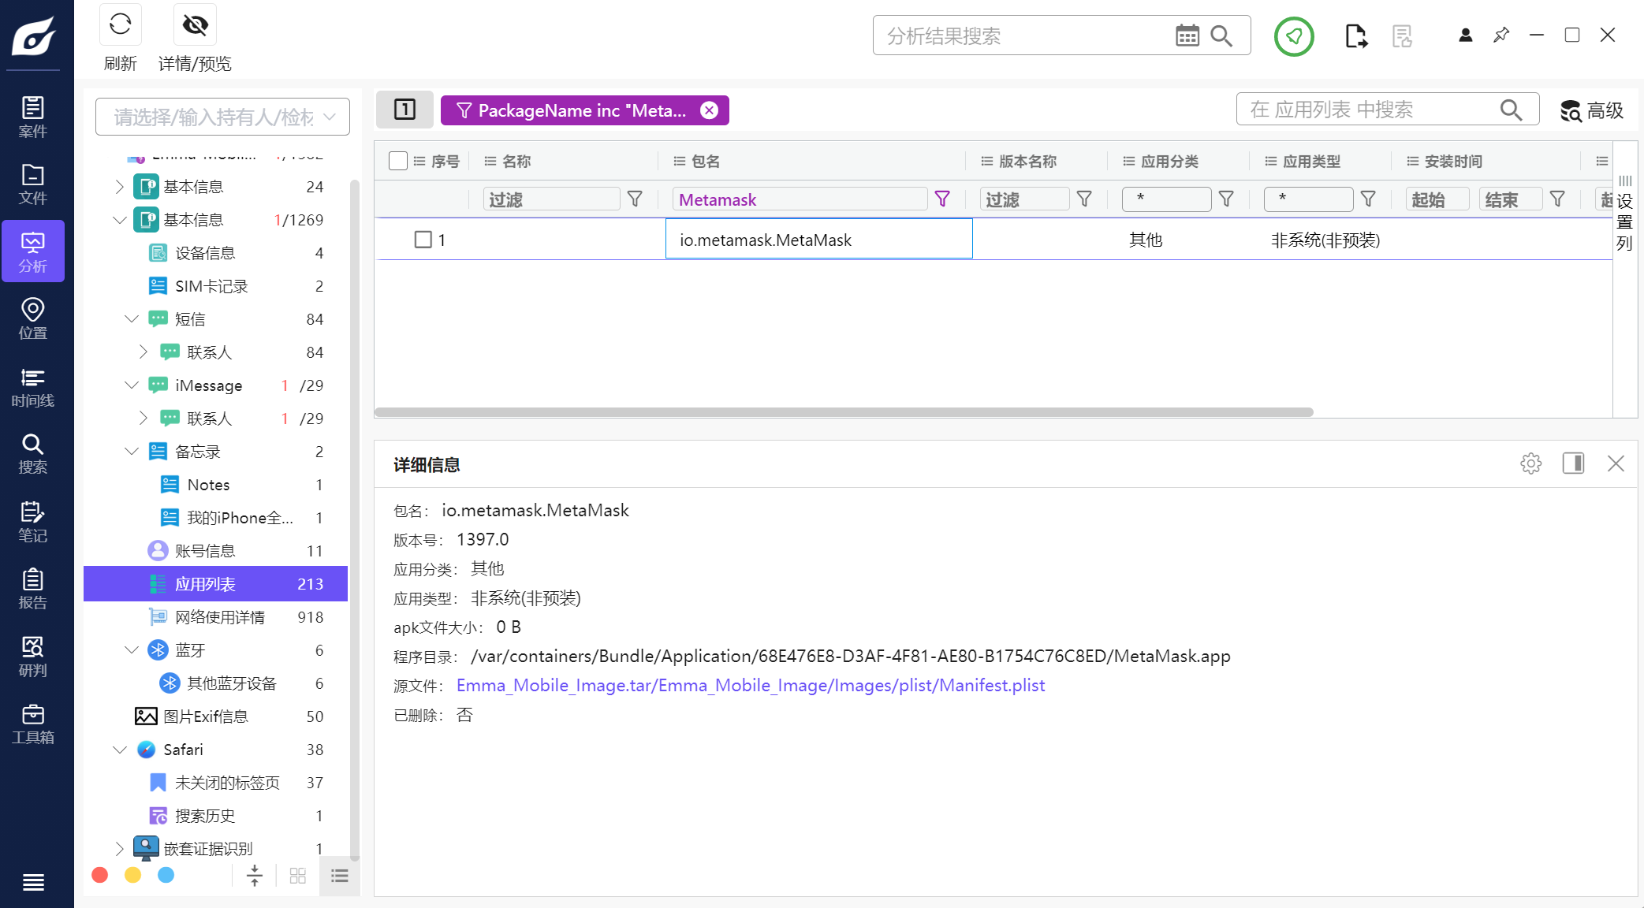Remove the PackageName filter chip

(709, 110)
